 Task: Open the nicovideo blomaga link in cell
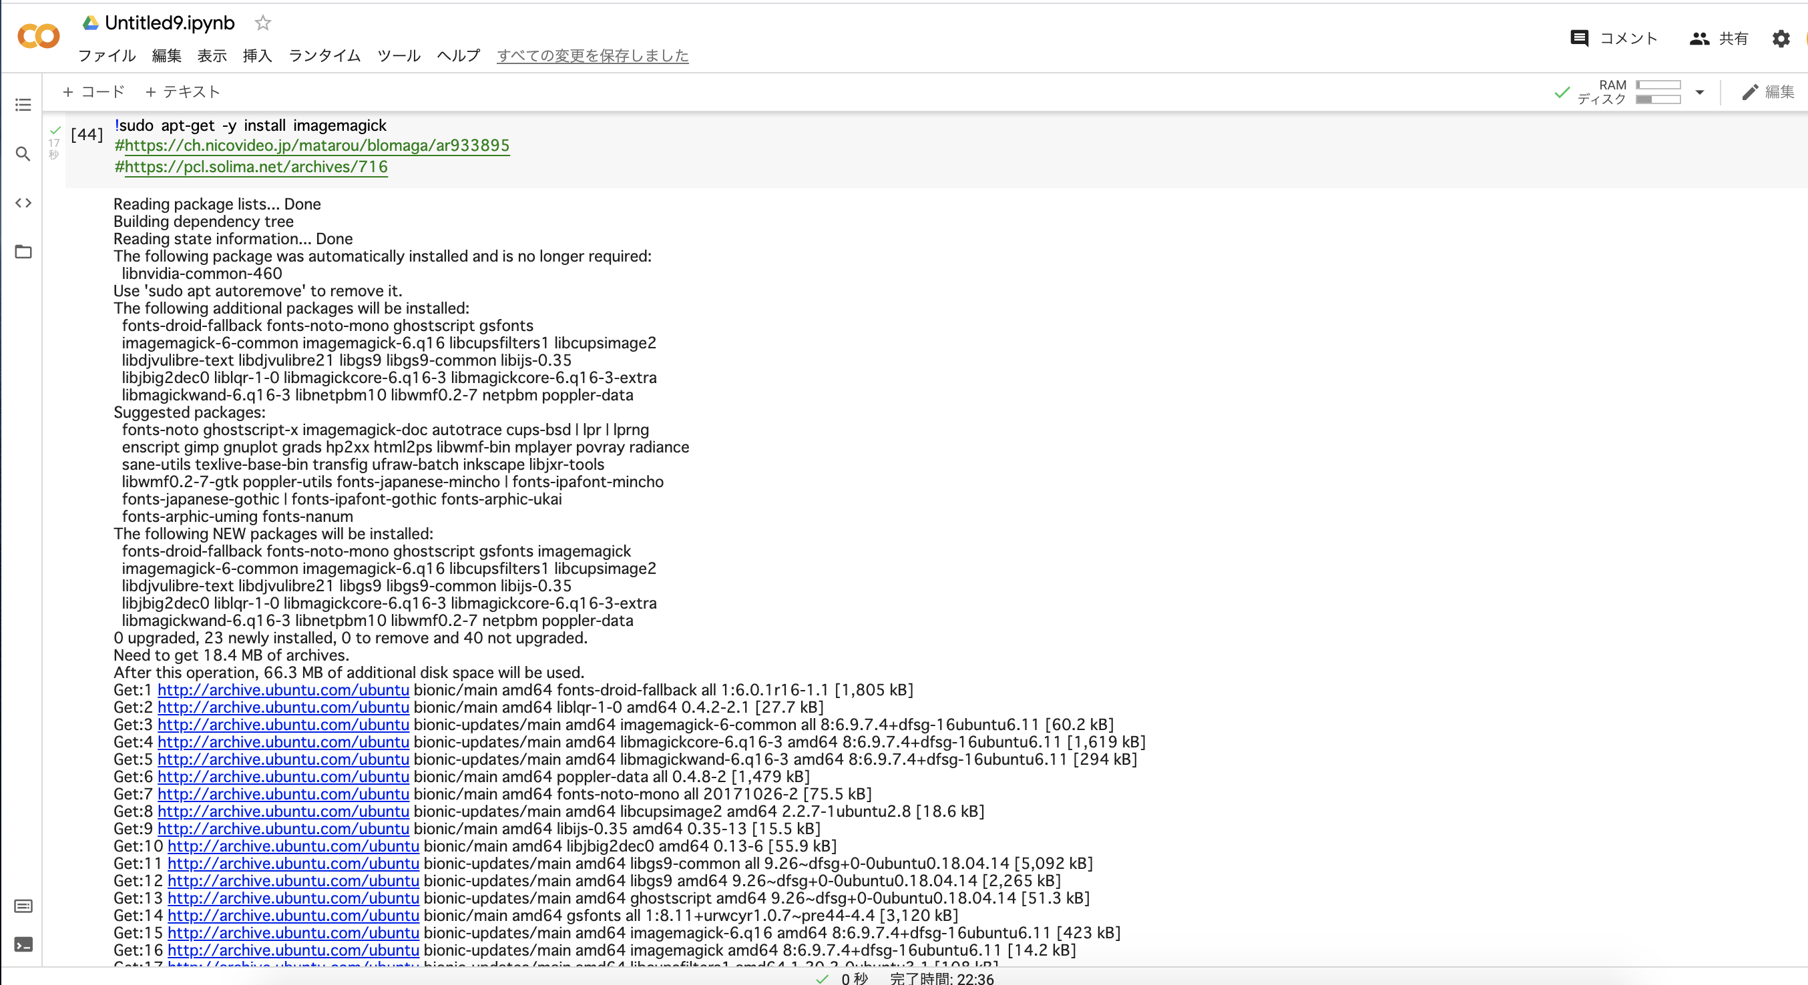coord(316,145)
